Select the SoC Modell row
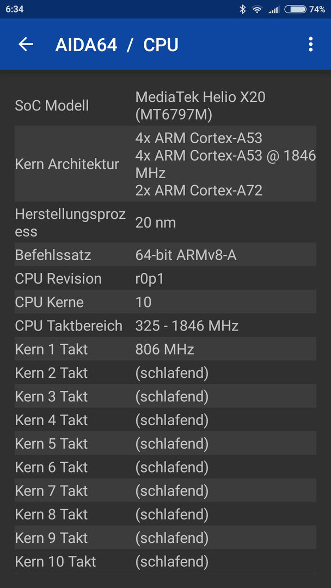This screenshot has width=331, height=588. 165,106
